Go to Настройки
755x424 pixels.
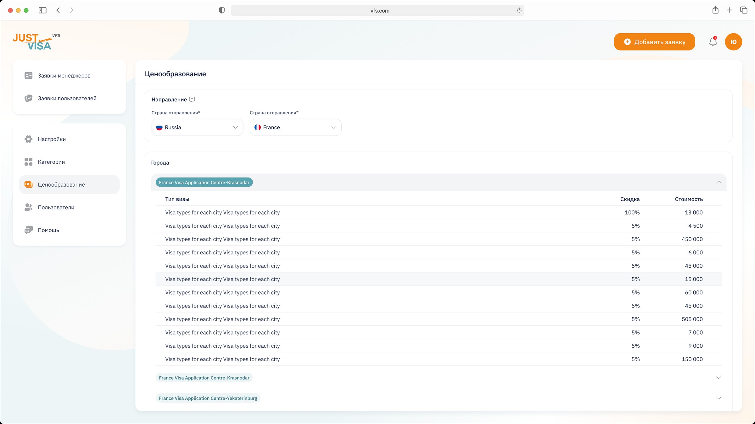pos(69,139)
